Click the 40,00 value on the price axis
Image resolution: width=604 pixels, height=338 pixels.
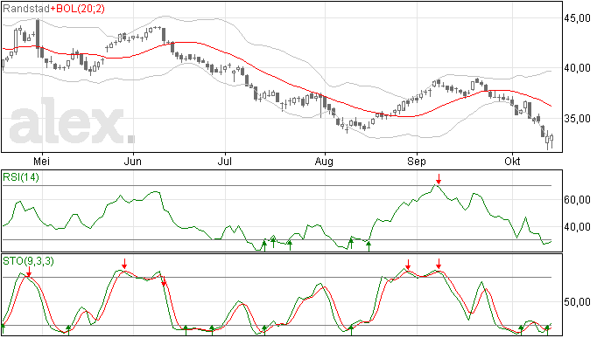tap(577, 68)
